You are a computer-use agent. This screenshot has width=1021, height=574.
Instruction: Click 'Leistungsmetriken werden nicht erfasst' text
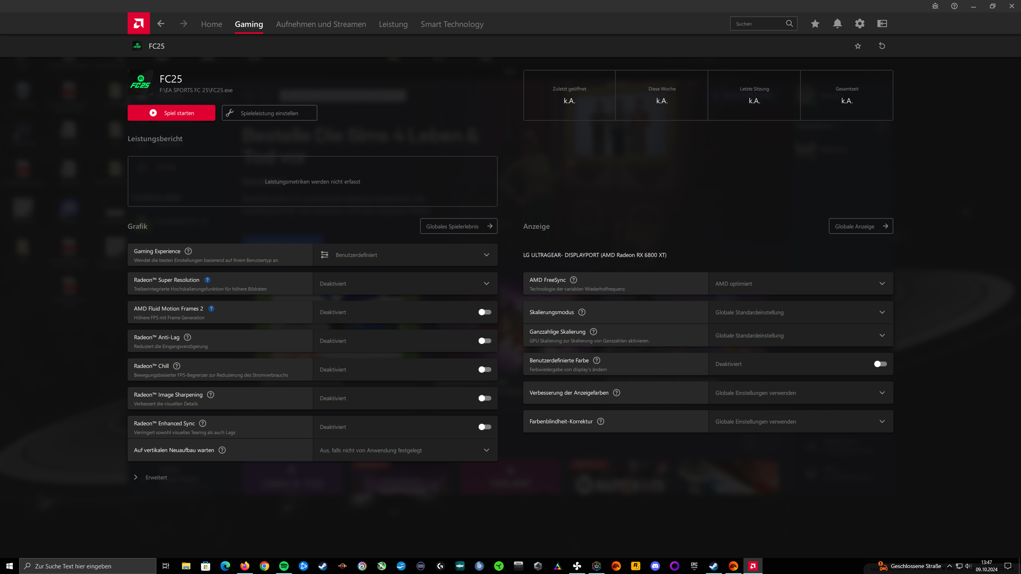[x=313, y=182]
